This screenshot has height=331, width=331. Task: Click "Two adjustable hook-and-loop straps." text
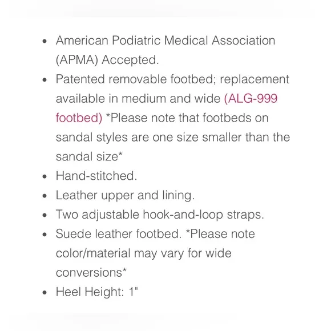160,215
